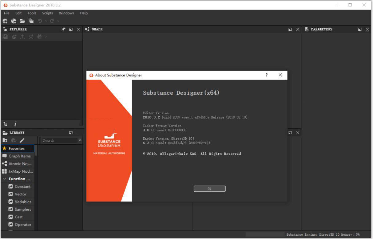Click the pencil edit icon in Library

click(x=22, y=140)
